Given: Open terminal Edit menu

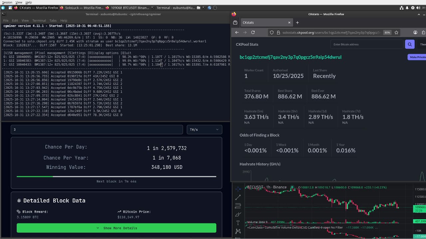Looking at the screenshot, I should point(15,21).
